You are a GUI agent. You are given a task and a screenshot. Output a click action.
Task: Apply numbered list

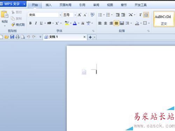(108, 15)
